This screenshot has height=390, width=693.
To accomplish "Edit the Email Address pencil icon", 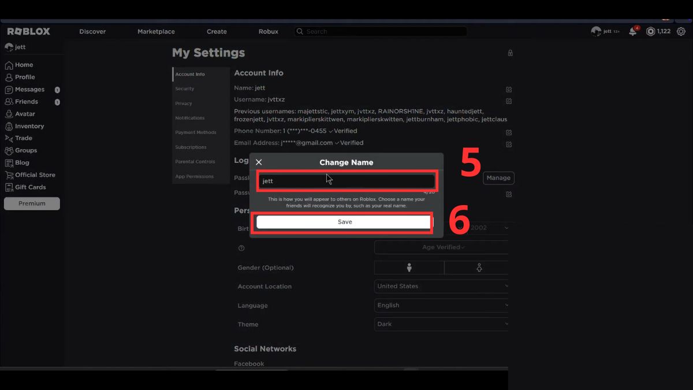I will point(509,144).
